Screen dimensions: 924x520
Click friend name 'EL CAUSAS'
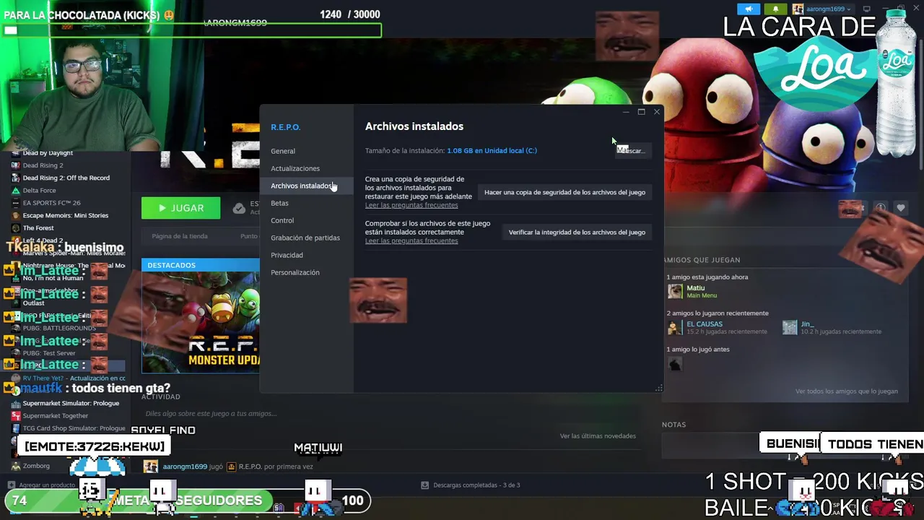point(704,324)
